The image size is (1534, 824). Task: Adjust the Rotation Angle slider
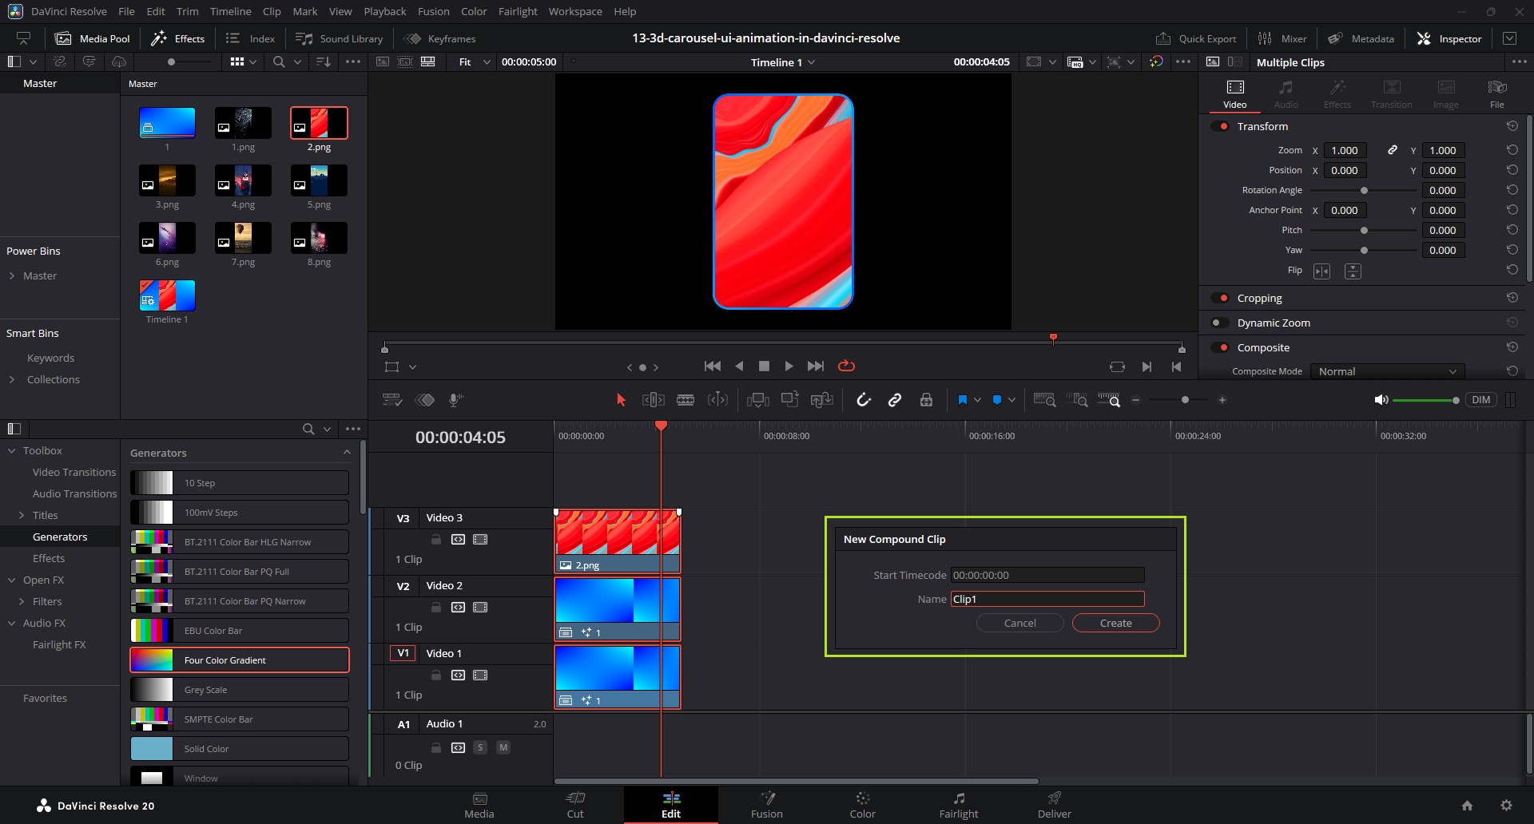tap(1364, 190)
